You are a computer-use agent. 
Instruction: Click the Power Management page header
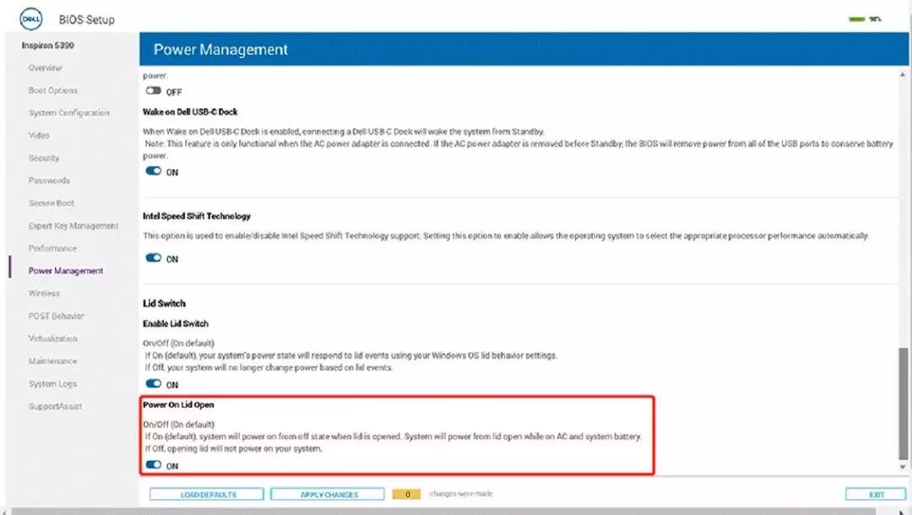[x=220, y=50]
